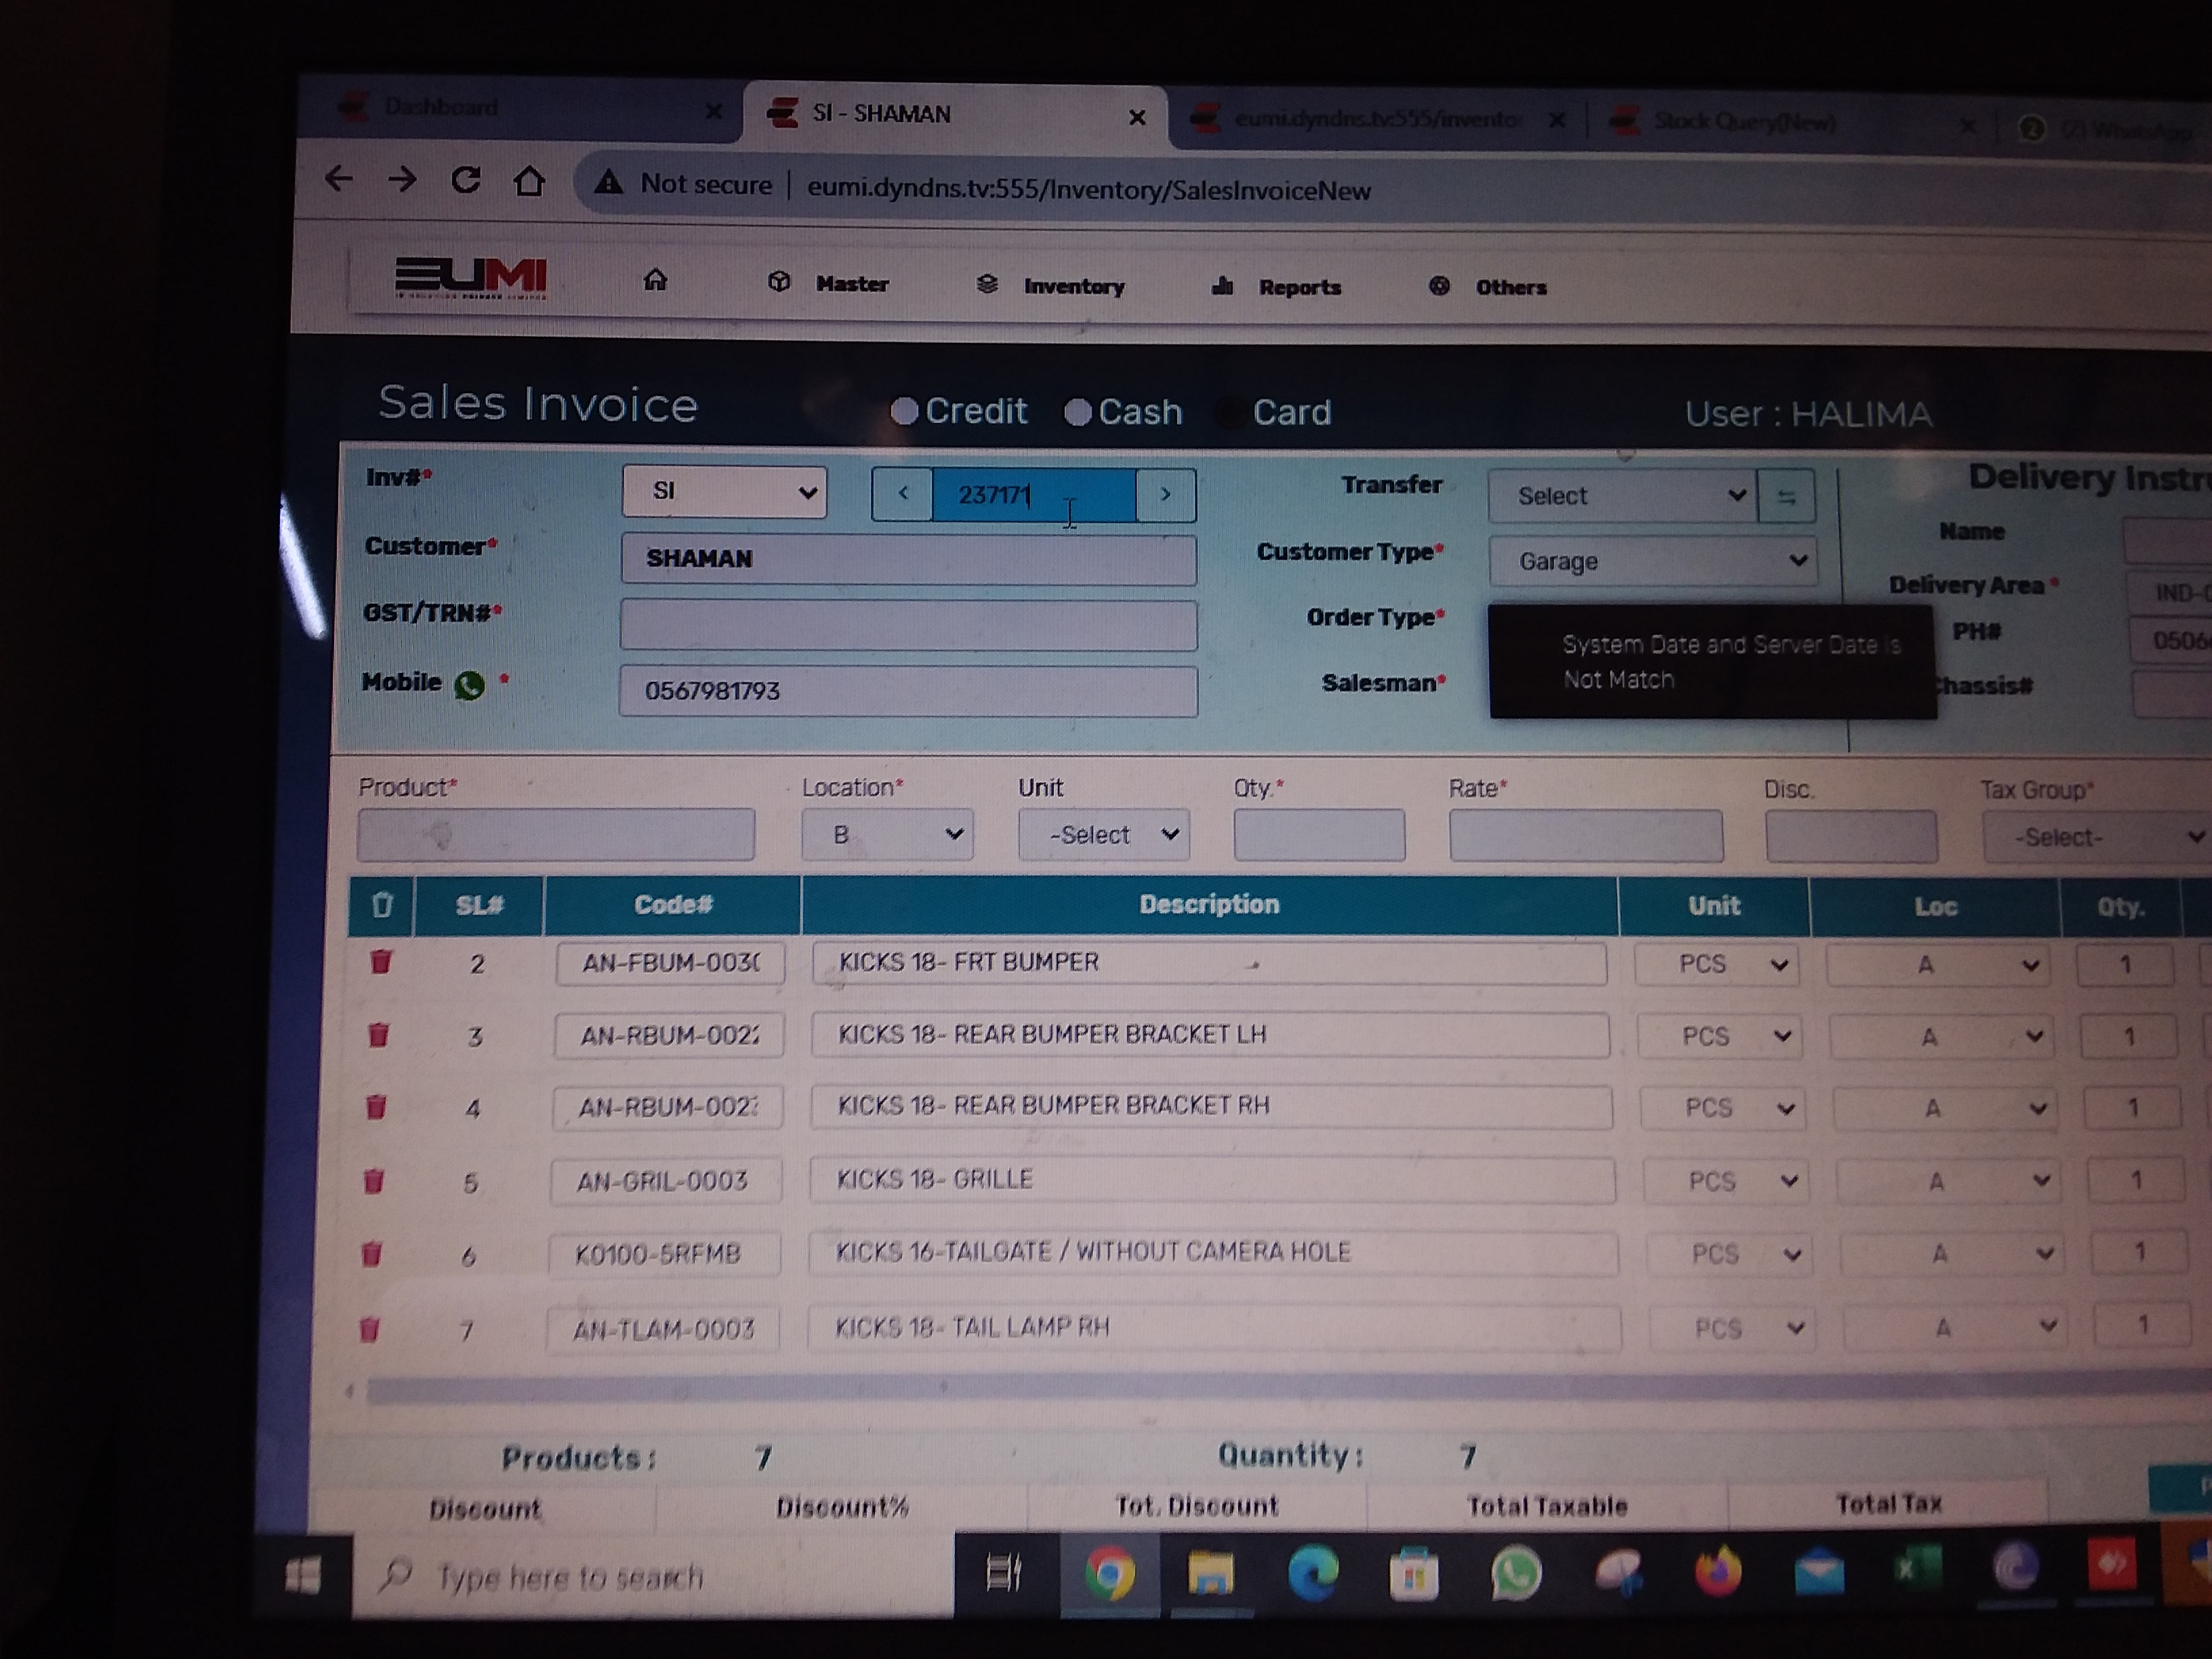Screen dimensions: 2212x1659
Task: Go to home via navbar house icon
Action: [x=655, y=280]
